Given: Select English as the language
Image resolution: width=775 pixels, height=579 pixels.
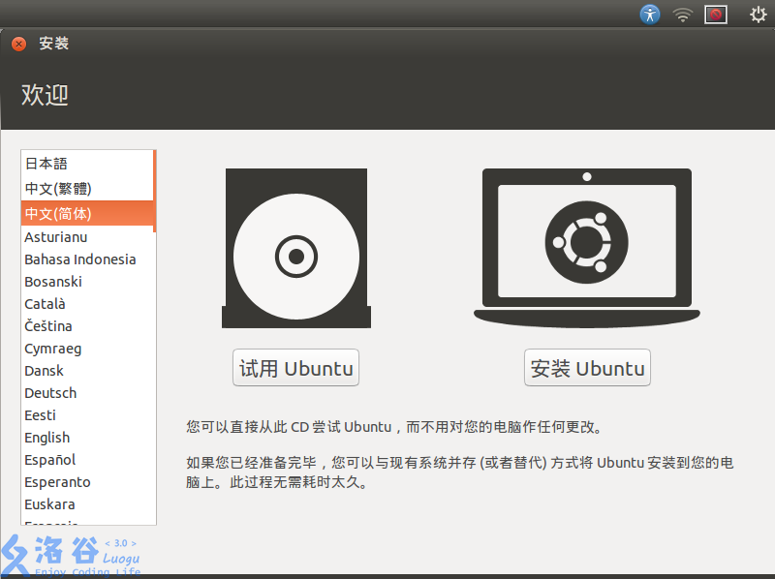Looking at the screenshot, I should (x=87, y=438).
